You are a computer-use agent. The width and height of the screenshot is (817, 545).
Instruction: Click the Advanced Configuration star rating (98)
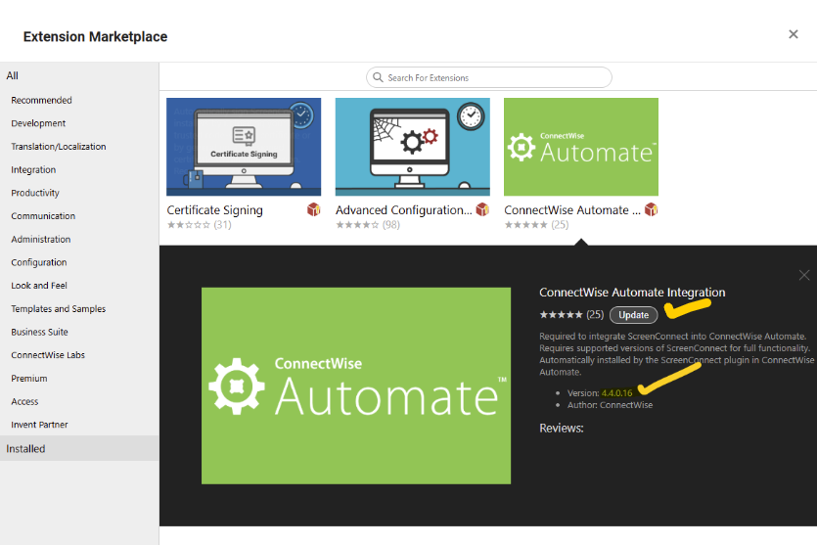point(368,225)
